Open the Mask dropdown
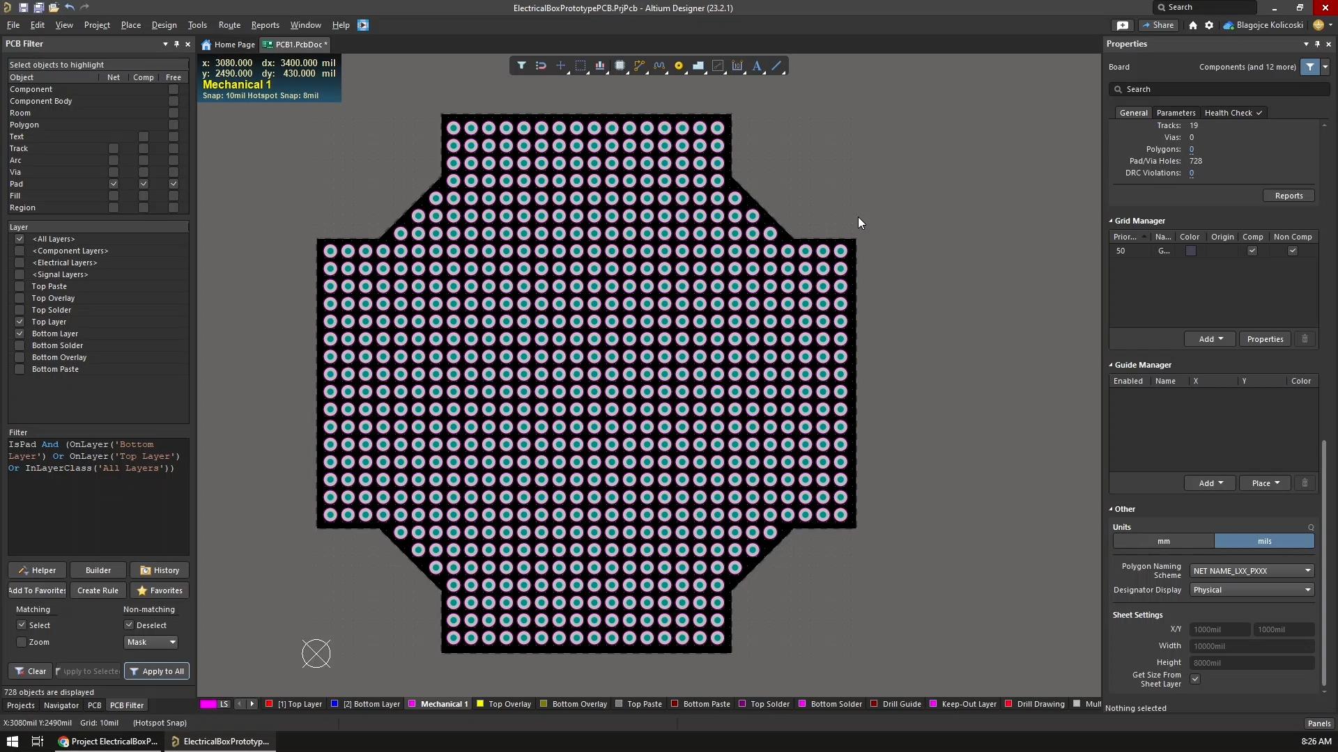Screen dimensions: 1338x752 (151, 642)
